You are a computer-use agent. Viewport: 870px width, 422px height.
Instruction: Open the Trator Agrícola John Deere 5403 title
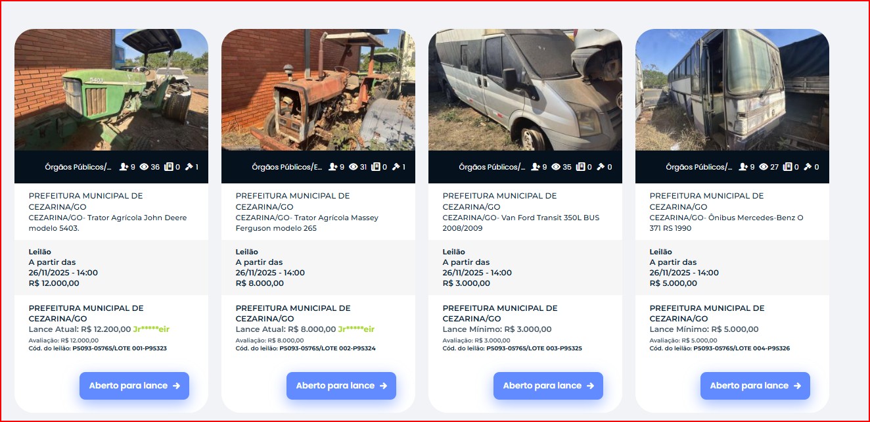pyautogui.click(x=108, y=223)
